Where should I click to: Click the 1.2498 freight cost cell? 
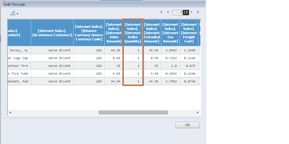189,50
